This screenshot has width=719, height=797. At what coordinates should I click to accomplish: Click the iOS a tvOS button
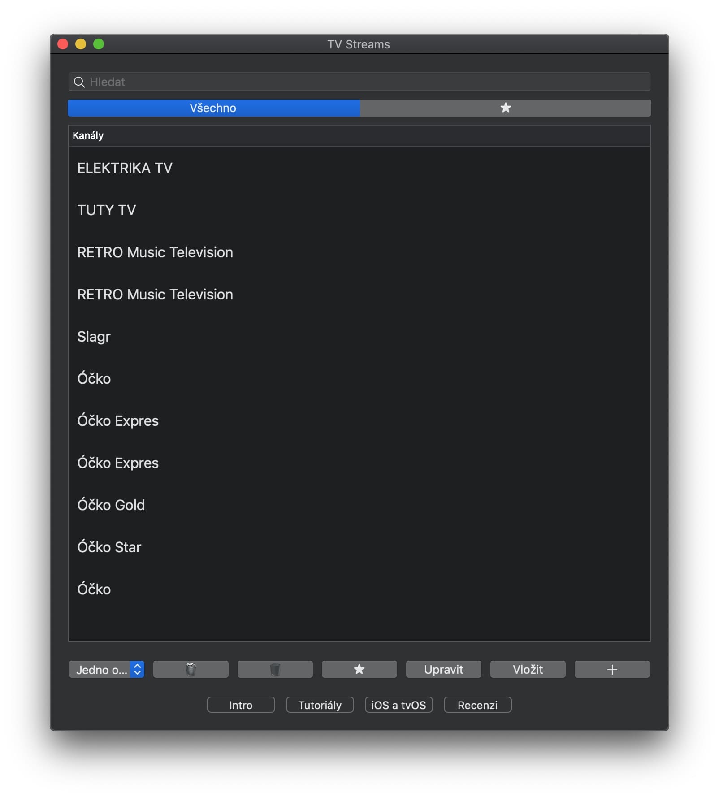(398, 705)
